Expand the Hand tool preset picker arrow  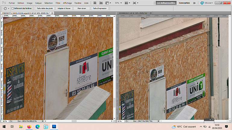point(8,8)
